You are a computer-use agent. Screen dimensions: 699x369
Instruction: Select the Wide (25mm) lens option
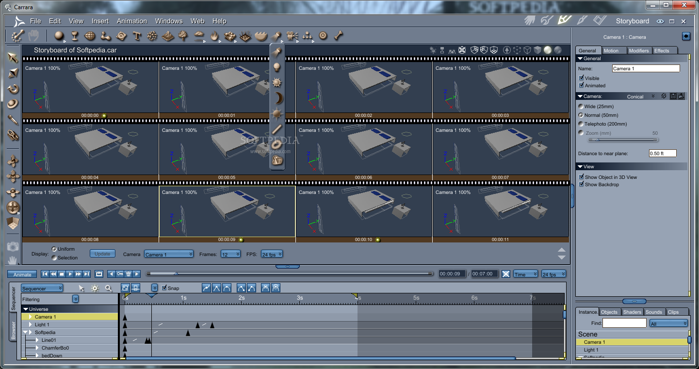[x=581, y=106]
